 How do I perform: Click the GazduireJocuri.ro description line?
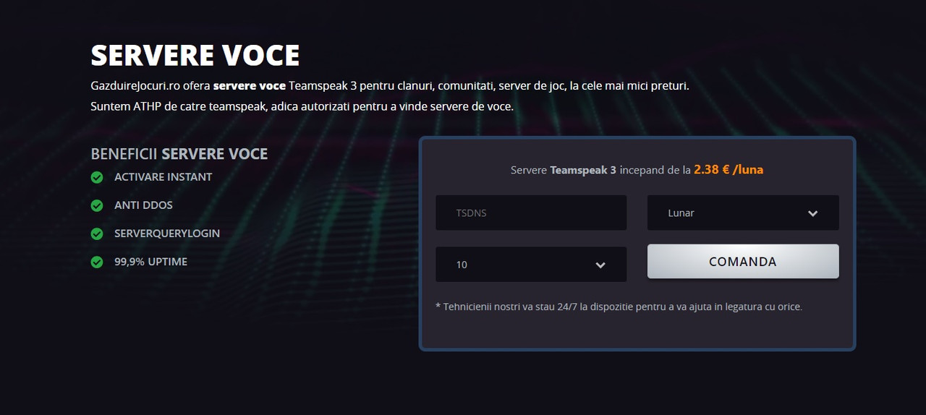390,86
